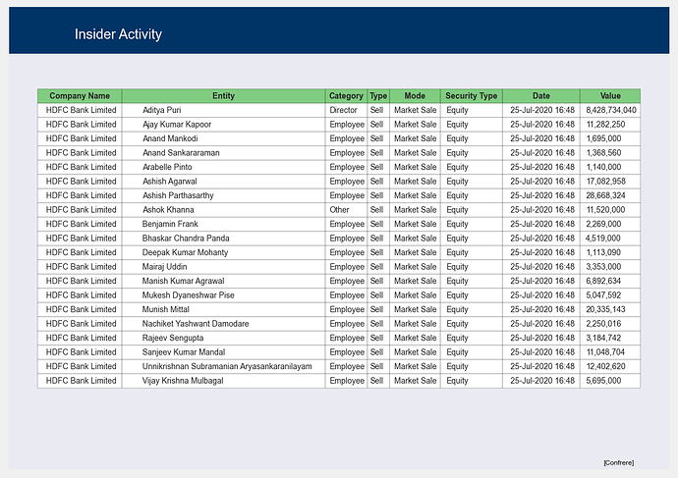Select the Security Type column header
Viewport: 678px width, 478px height.
(x=472, y=96)
